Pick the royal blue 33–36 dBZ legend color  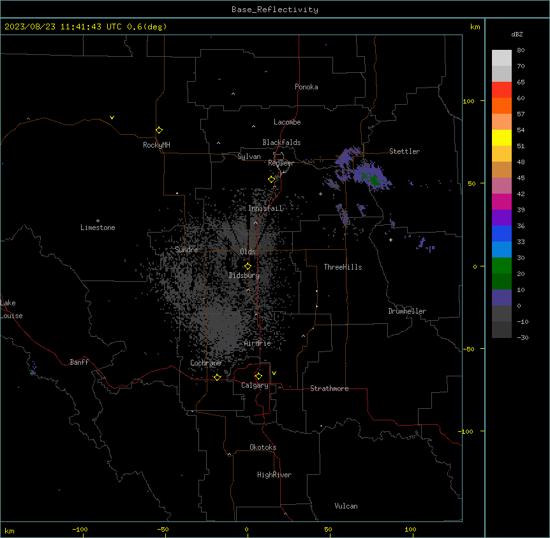pos(502,234)
